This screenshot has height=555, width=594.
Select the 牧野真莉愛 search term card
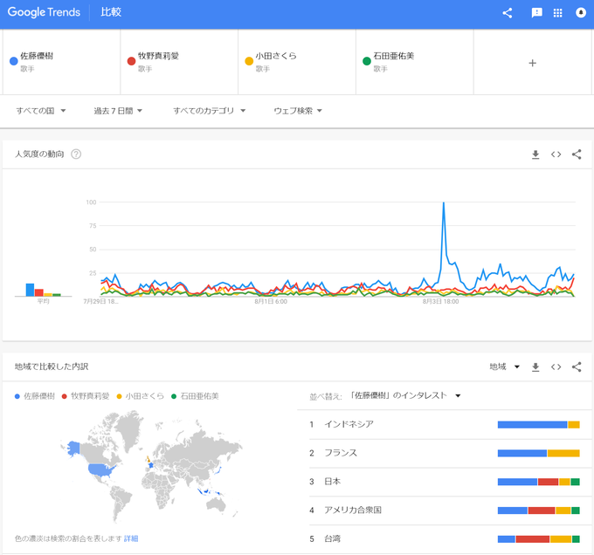coord(179,62)
